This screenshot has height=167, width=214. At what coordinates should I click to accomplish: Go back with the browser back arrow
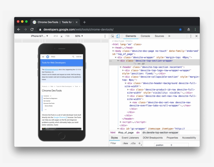[19, 29]
